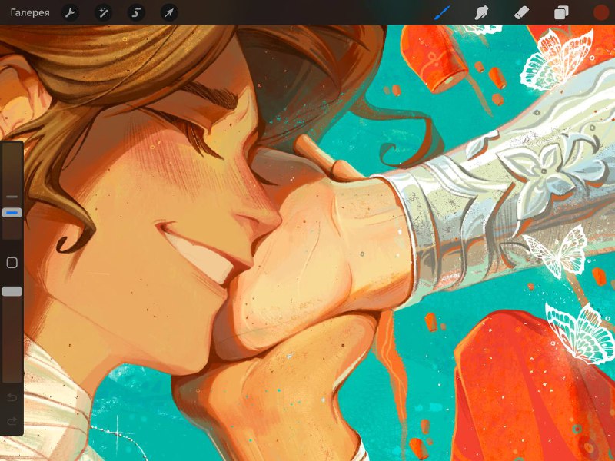615x461 pixels.
Task: Redo the action with sidebar arrow
Action: pyautogui.click(x=12, y=421)
